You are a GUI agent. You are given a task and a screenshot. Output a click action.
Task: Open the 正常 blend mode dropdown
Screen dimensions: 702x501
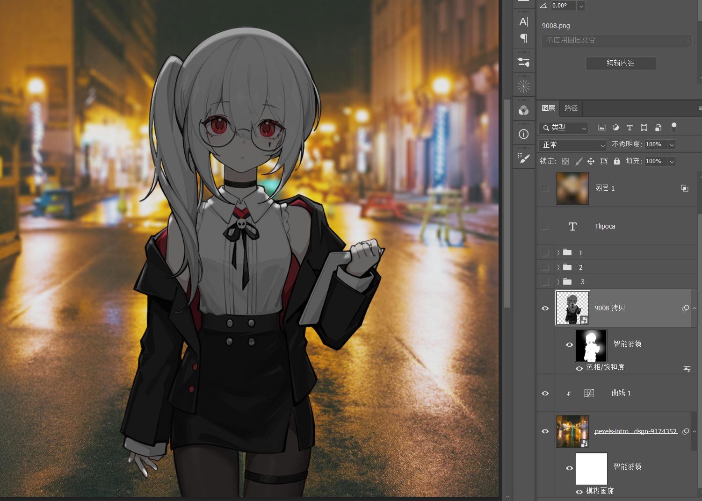(572, 145)
